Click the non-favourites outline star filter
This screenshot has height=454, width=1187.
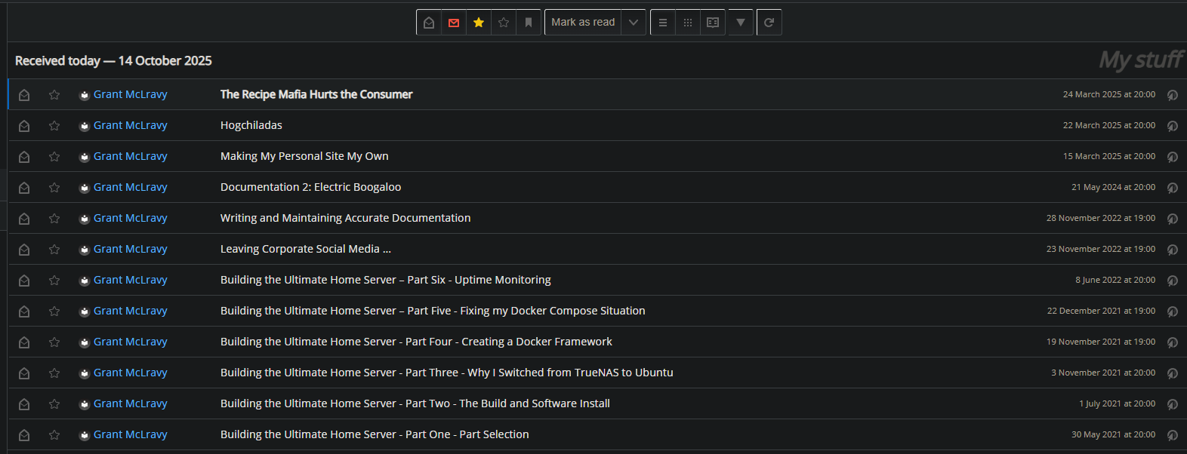coord(504,23)
